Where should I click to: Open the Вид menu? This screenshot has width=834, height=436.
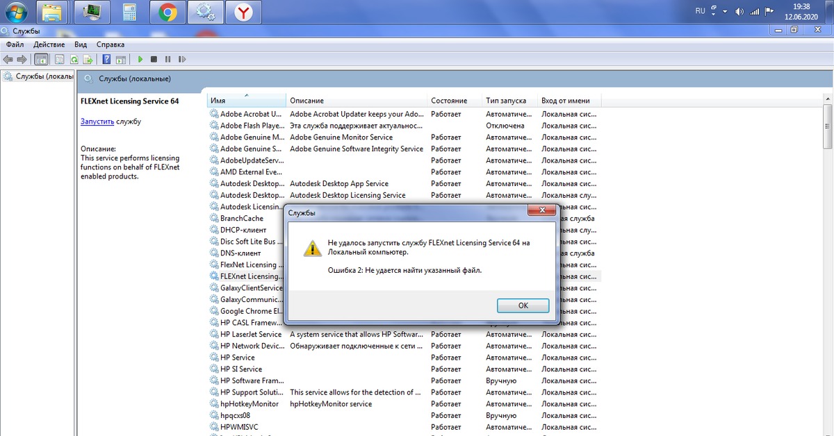[81, 44]
